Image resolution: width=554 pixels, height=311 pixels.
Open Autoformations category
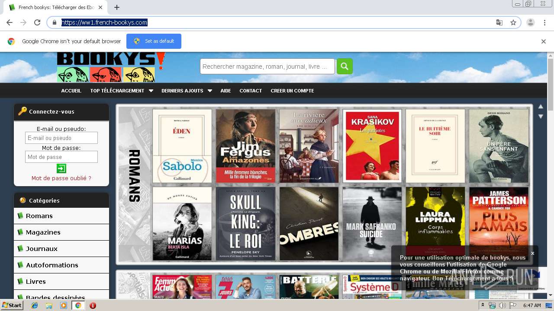point(61,265)
